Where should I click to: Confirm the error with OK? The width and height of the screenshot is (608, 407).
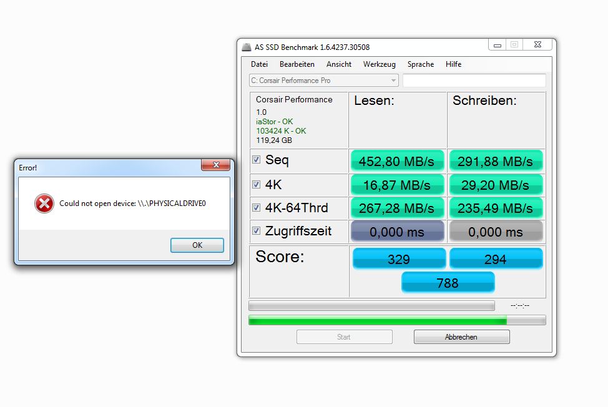pyautogui.click(x=197, y=245)
